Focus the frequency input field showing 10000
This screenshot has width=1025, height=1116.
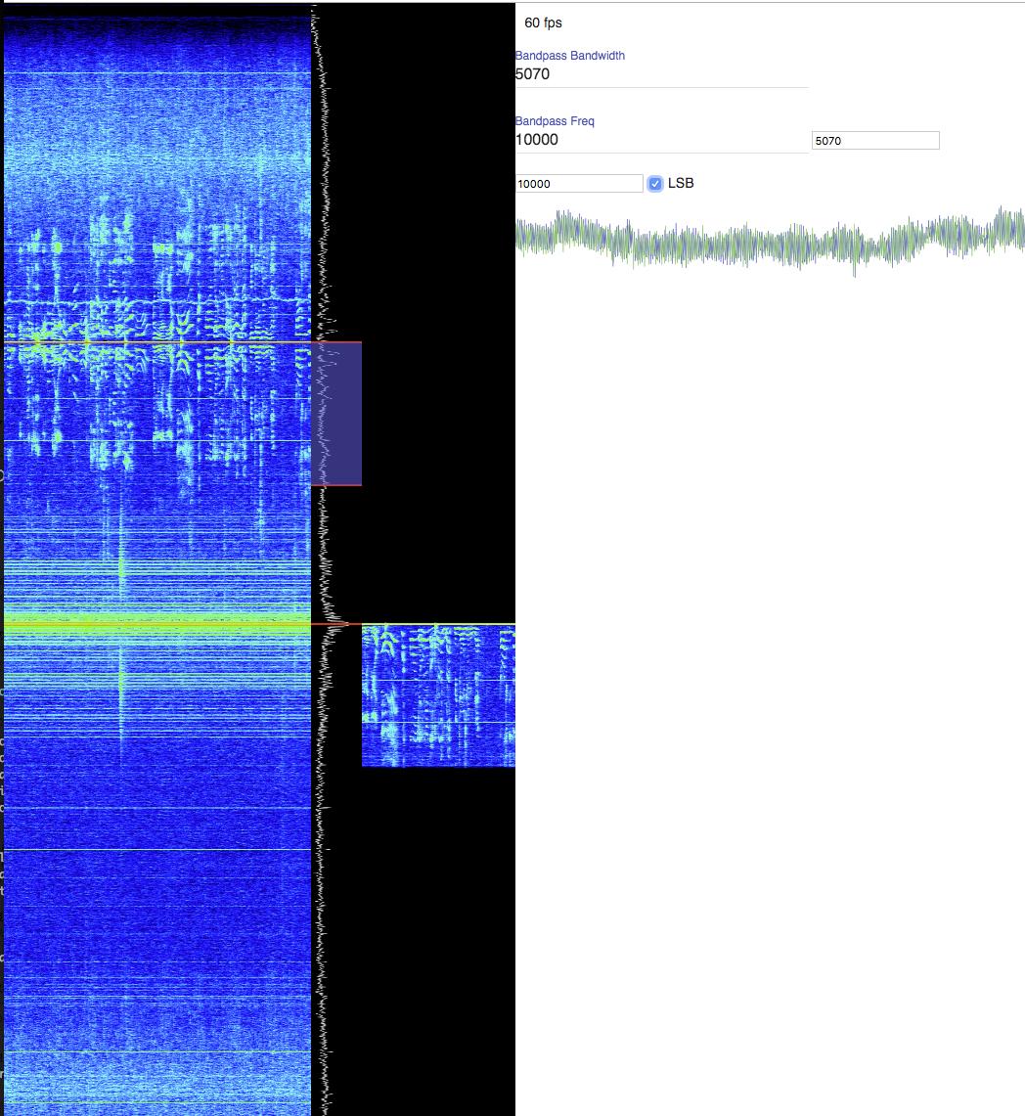[579, 184]
